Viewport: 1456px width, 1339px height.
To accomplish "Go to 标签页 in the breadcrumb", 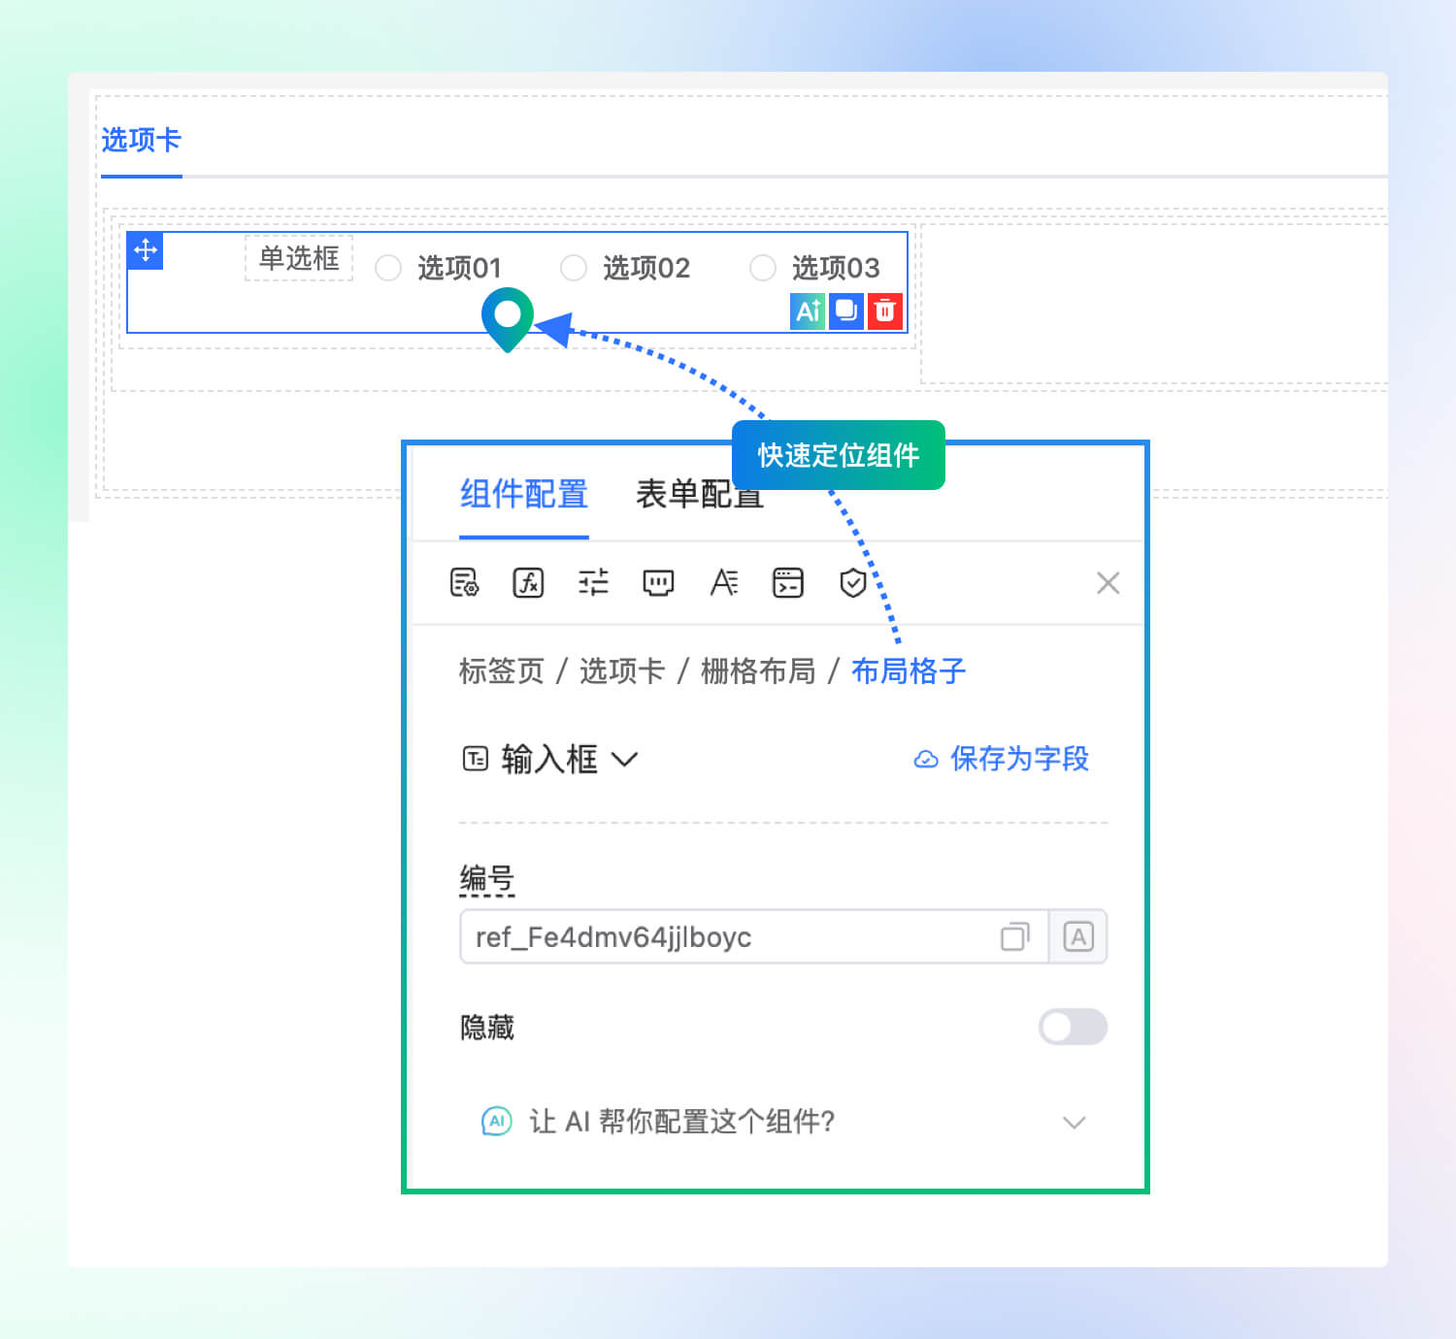I will [501, 671].
